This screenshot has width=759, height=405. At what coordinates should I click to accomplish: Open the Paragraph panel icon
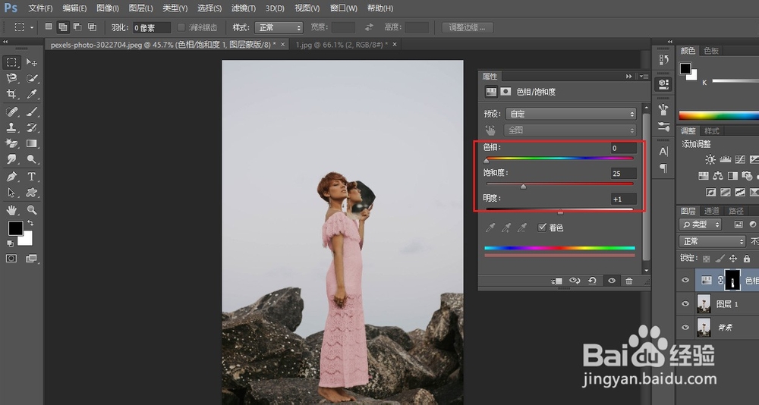pyautogui.click(x=663, y=168)
